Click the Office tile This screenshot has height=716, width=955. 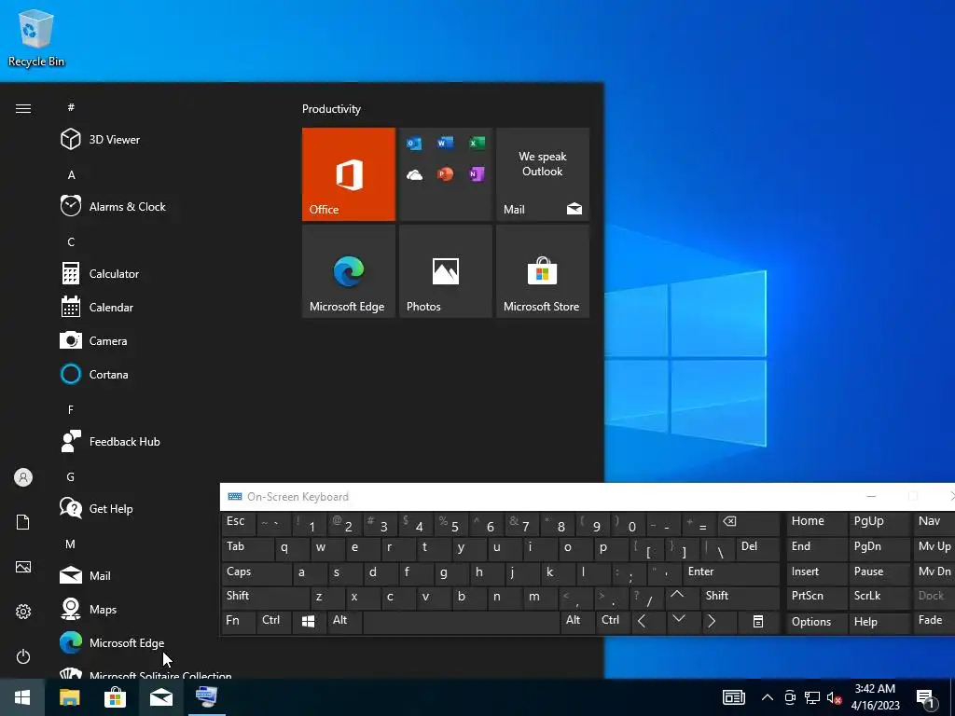[349, 174]
